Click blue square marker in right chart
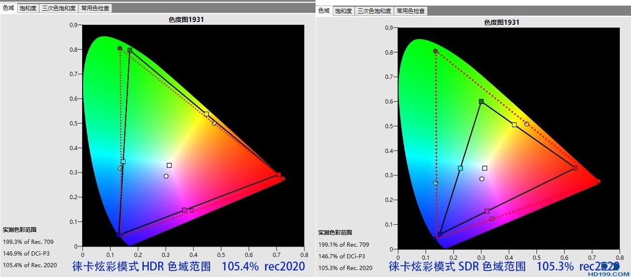This screenshot has height=277, width=631. click(440, 234)
